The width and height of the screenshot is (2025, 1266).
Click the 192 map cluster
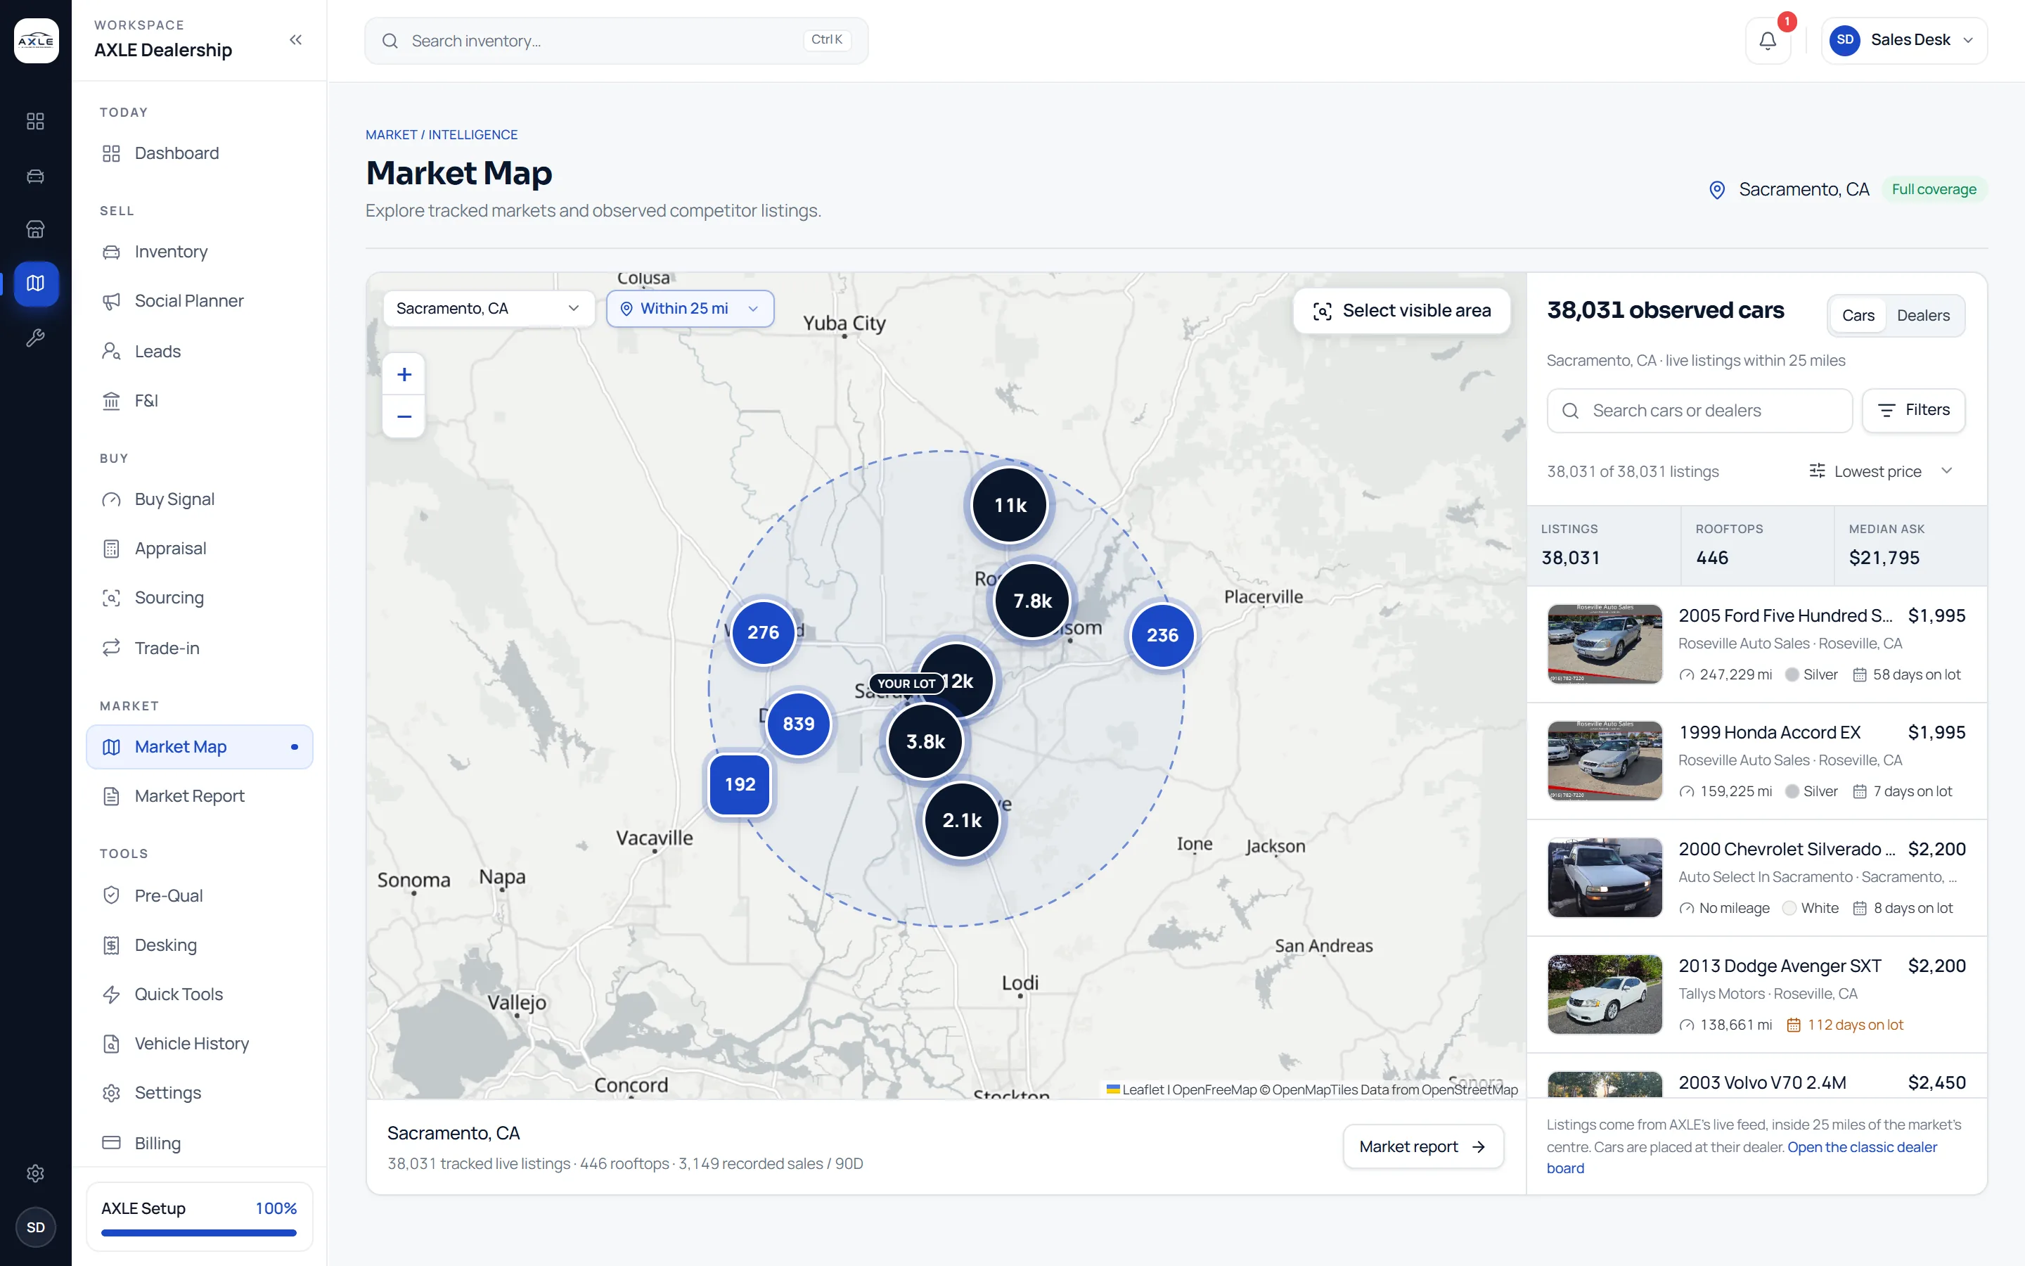coord(740,784)
